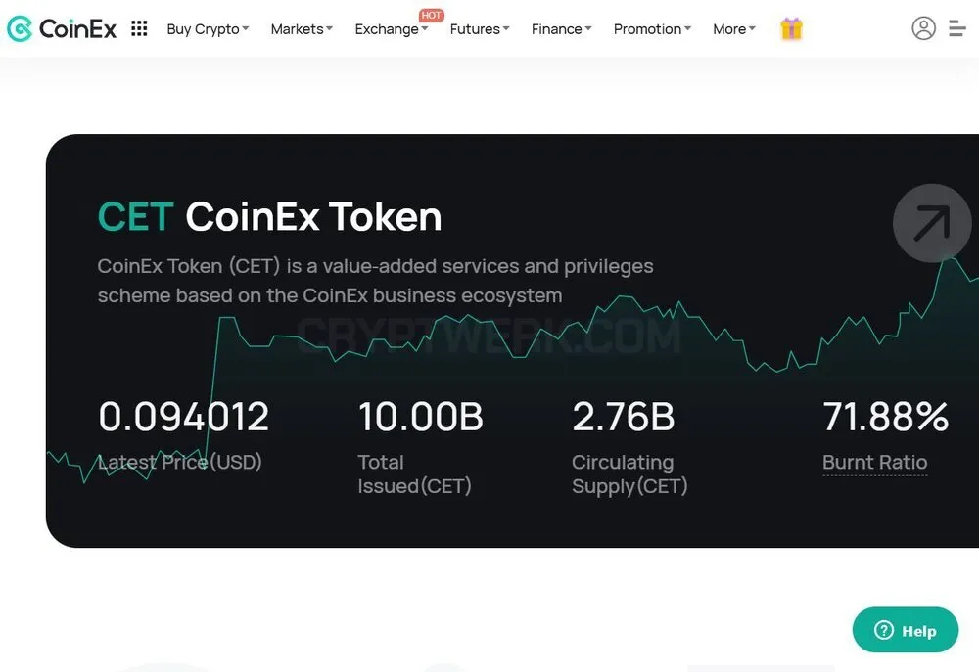Expand the Buy Crypto dropdown
This screenshot has width=979, height=672.
pos(208,29)
